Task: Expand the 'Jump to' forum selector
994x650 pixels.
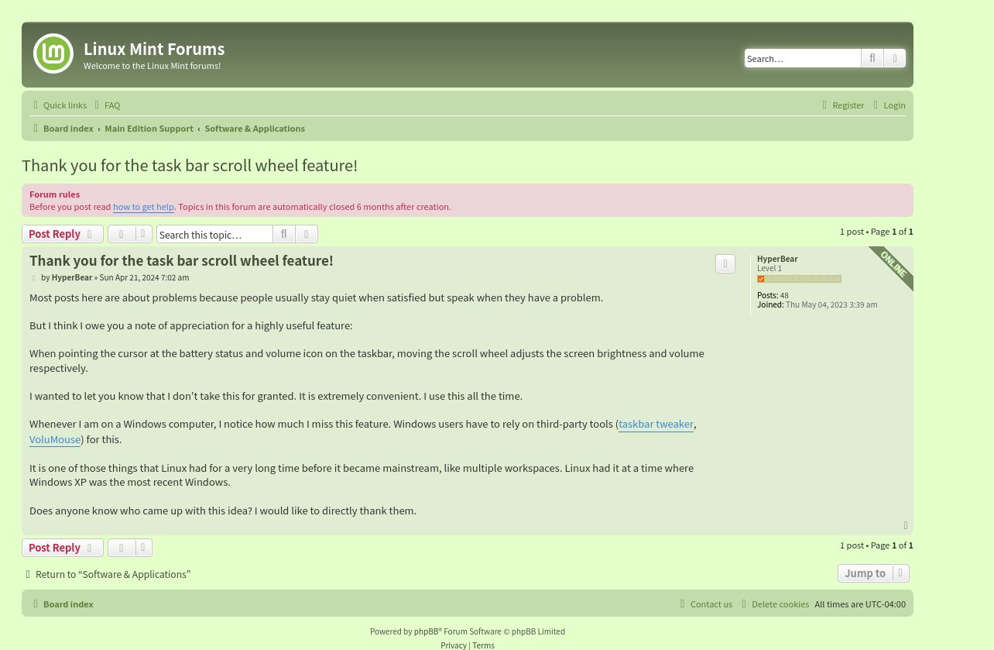Action: 873,573
